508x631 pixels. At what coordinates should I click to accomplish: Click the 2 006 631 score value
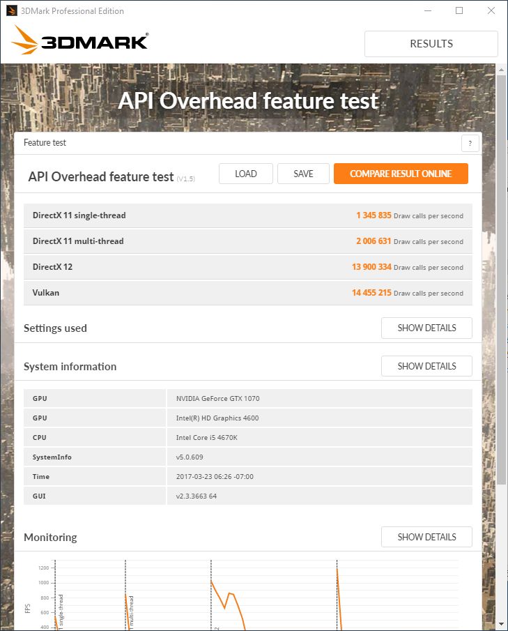[x=374, y=241]
